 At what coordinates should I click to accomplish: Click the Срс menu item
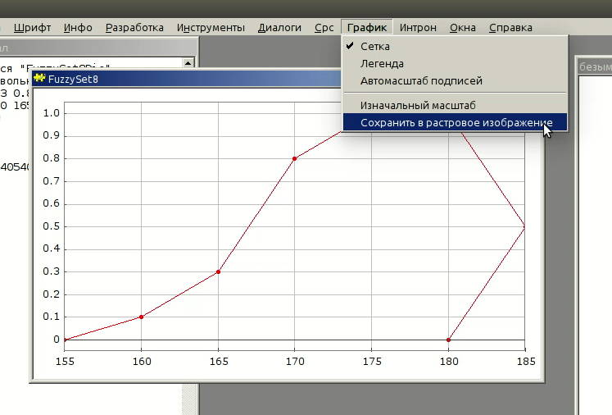[324, 28]
